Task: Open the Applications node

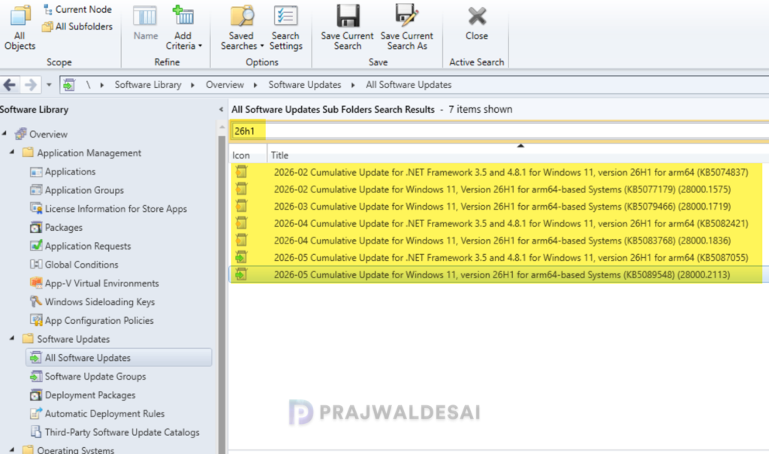Action: click(63, 171)
